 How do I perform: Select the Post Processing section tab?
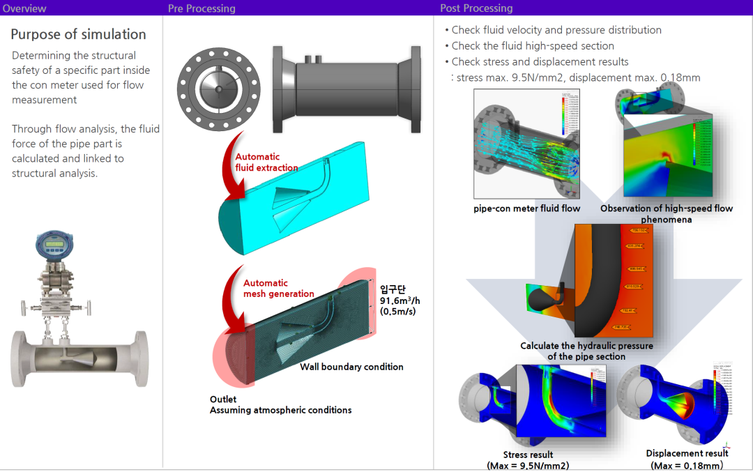point(476,8)
